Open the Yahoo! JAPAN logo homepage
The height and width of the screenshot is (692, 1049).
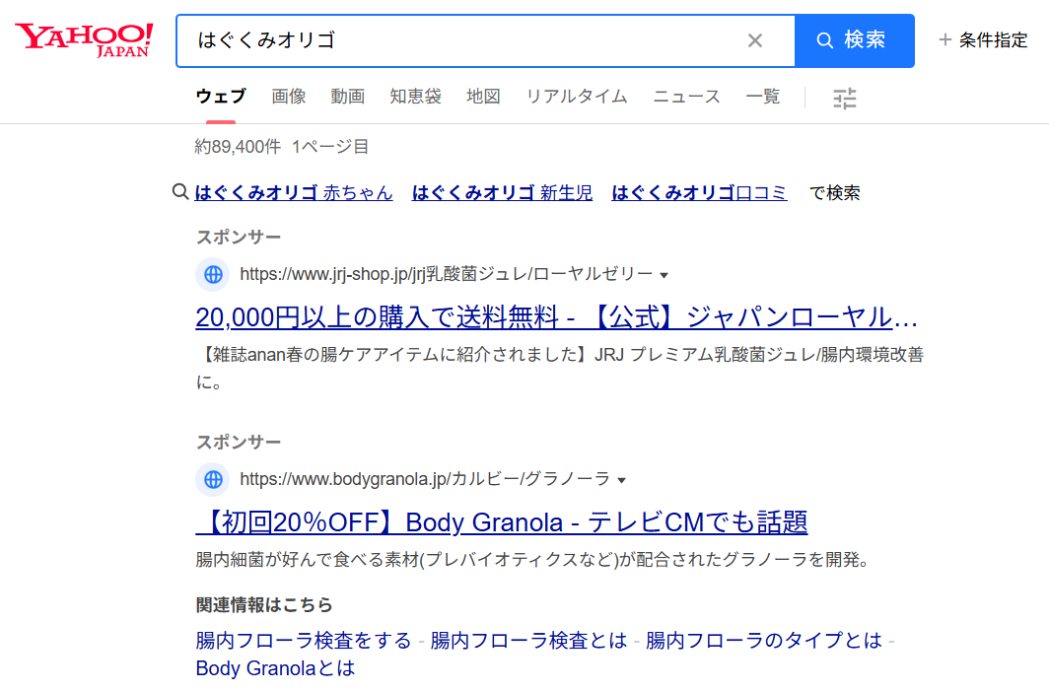85,40
